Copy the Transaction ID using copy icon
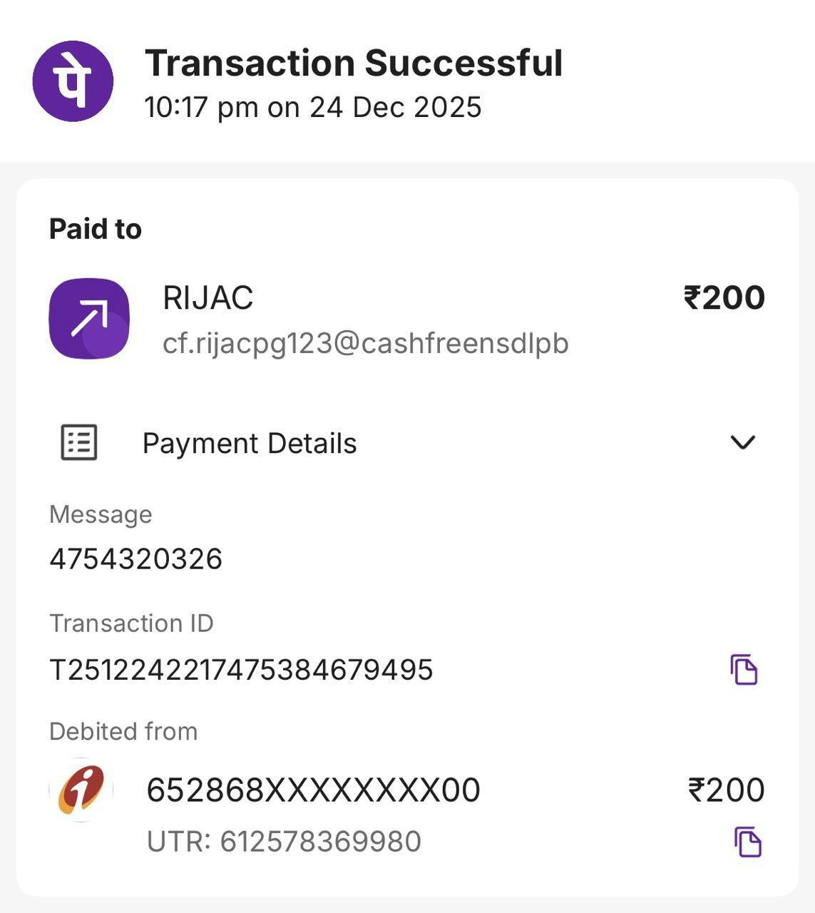This screenshot has height=913, width=815. pyautogui.click(x=744, y=669)
